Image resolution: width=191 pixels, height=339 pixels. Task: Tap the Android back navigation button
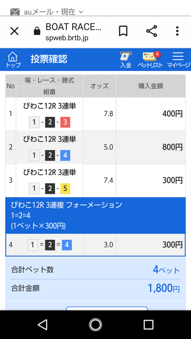click(x=42, y=325)
